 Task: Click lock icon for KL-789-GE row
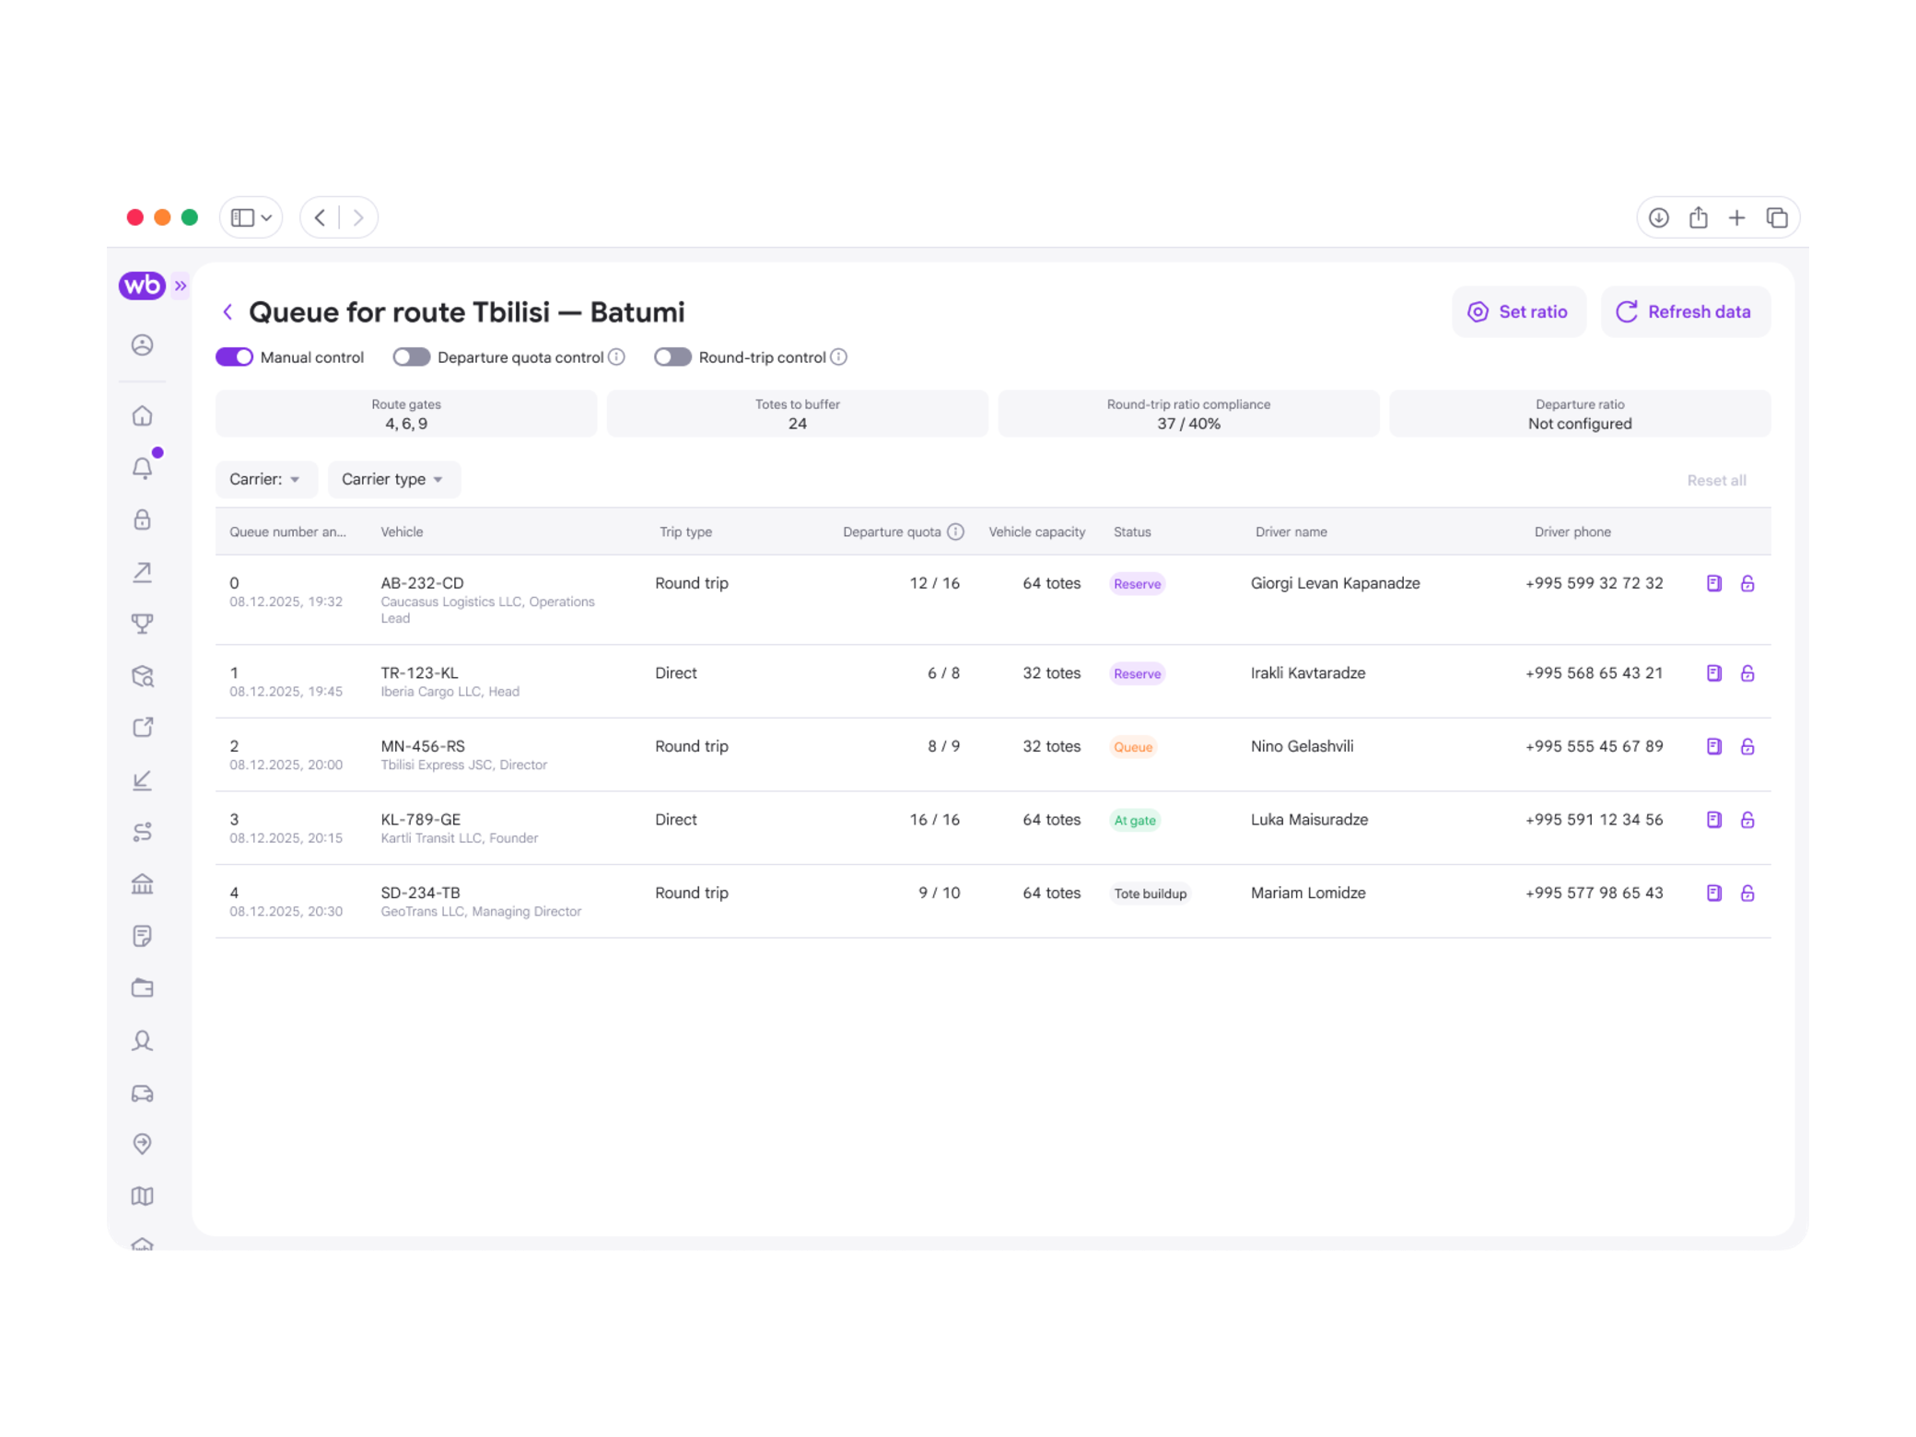click(x=1747, y=820)
